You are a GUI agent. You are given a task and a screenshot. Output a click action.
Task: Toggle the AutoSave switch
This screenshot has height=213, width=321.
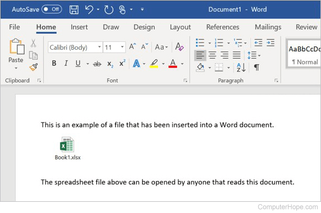pyautogui.click(x=52, y=10)
